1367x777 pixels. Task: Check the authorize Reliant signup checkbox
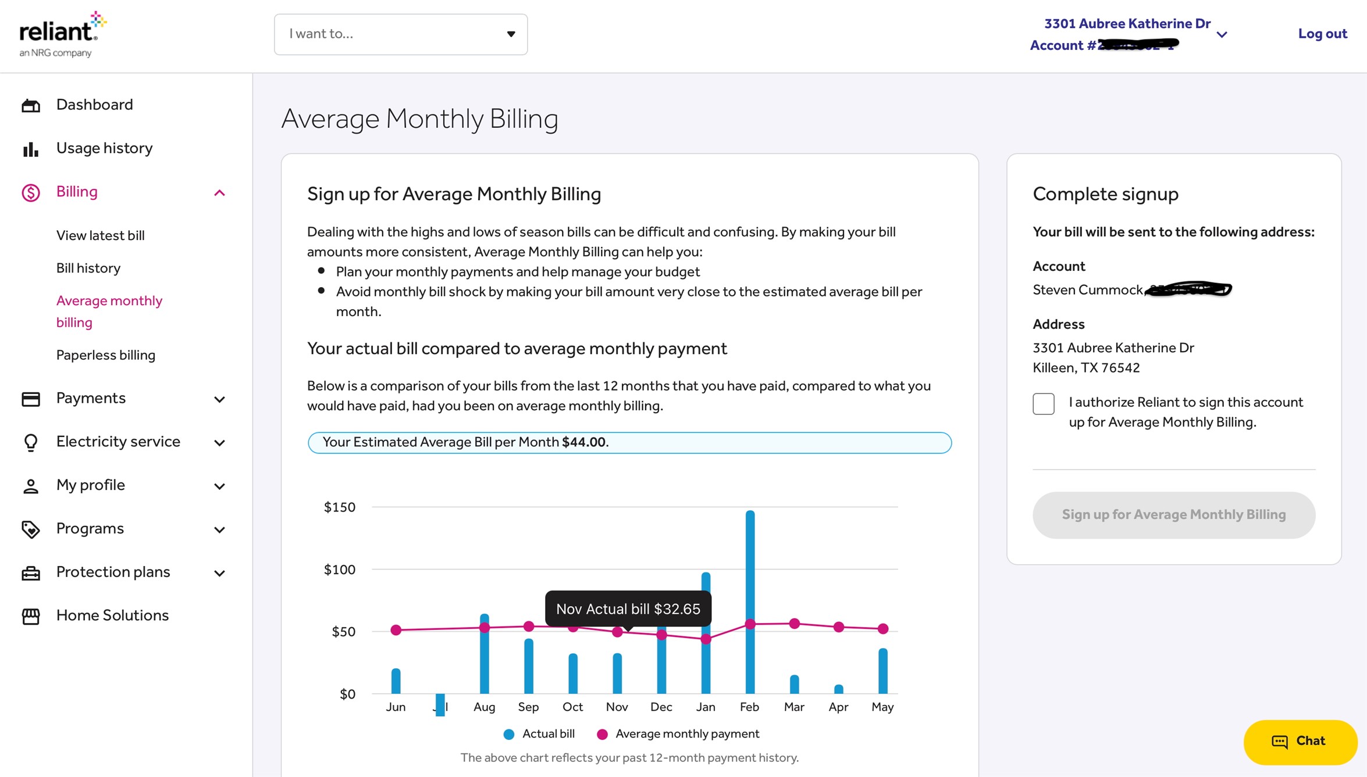tap(1044, 403)
